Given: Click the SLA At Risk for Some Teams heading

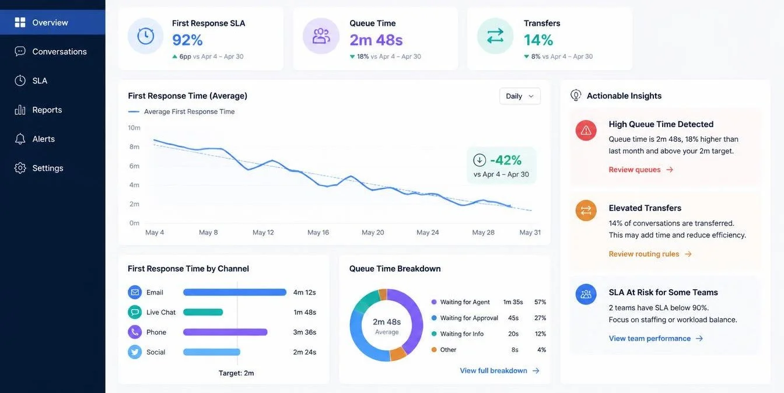Looking at the screenshot, I should coord(663,292).
